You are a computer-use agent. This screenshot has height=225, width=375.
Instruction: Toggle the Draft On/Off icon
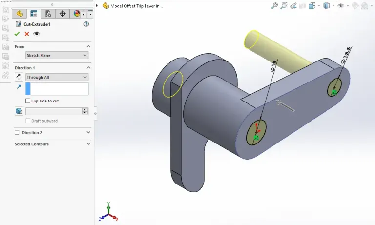19,111
